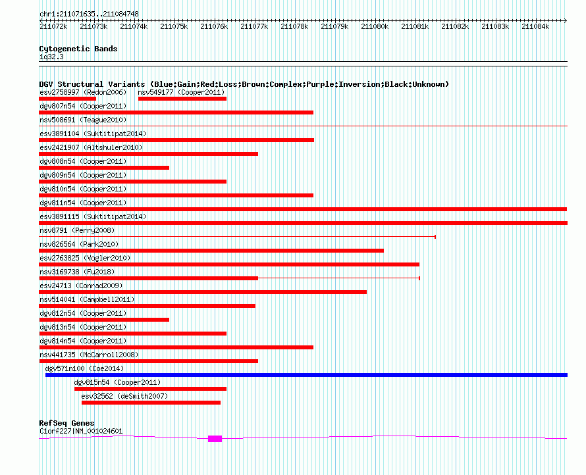This screenshot has width=586, height=475.
Task: Open the C1orf227|NM_001024601 gene label
Action: coord(81,432)
